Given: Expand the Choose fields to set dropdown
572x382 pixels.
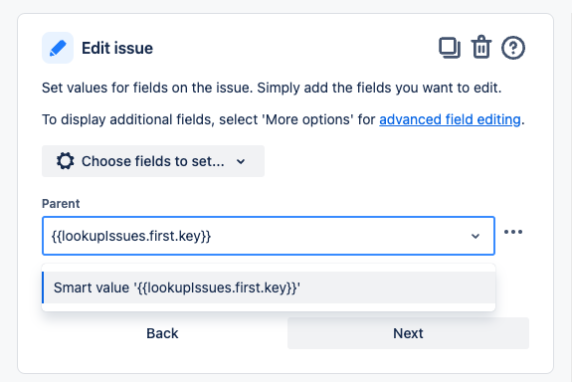Looking at the screenshot, I should click(153, 161).
